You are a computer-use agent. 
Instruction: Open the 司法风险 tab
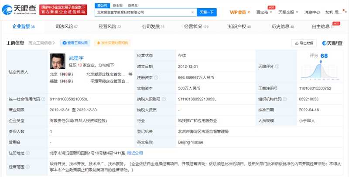(67, 27)
